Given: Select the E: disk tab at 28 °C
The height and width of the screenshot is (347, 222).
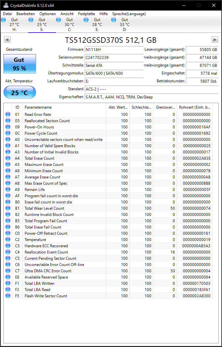Looking at the screenshot, I should (x=97, y=25).
